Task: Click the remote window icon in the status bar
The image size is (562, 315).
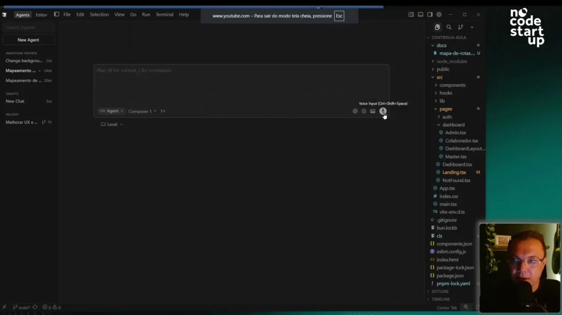Action: pyautogui.click(x=4, y=307)
